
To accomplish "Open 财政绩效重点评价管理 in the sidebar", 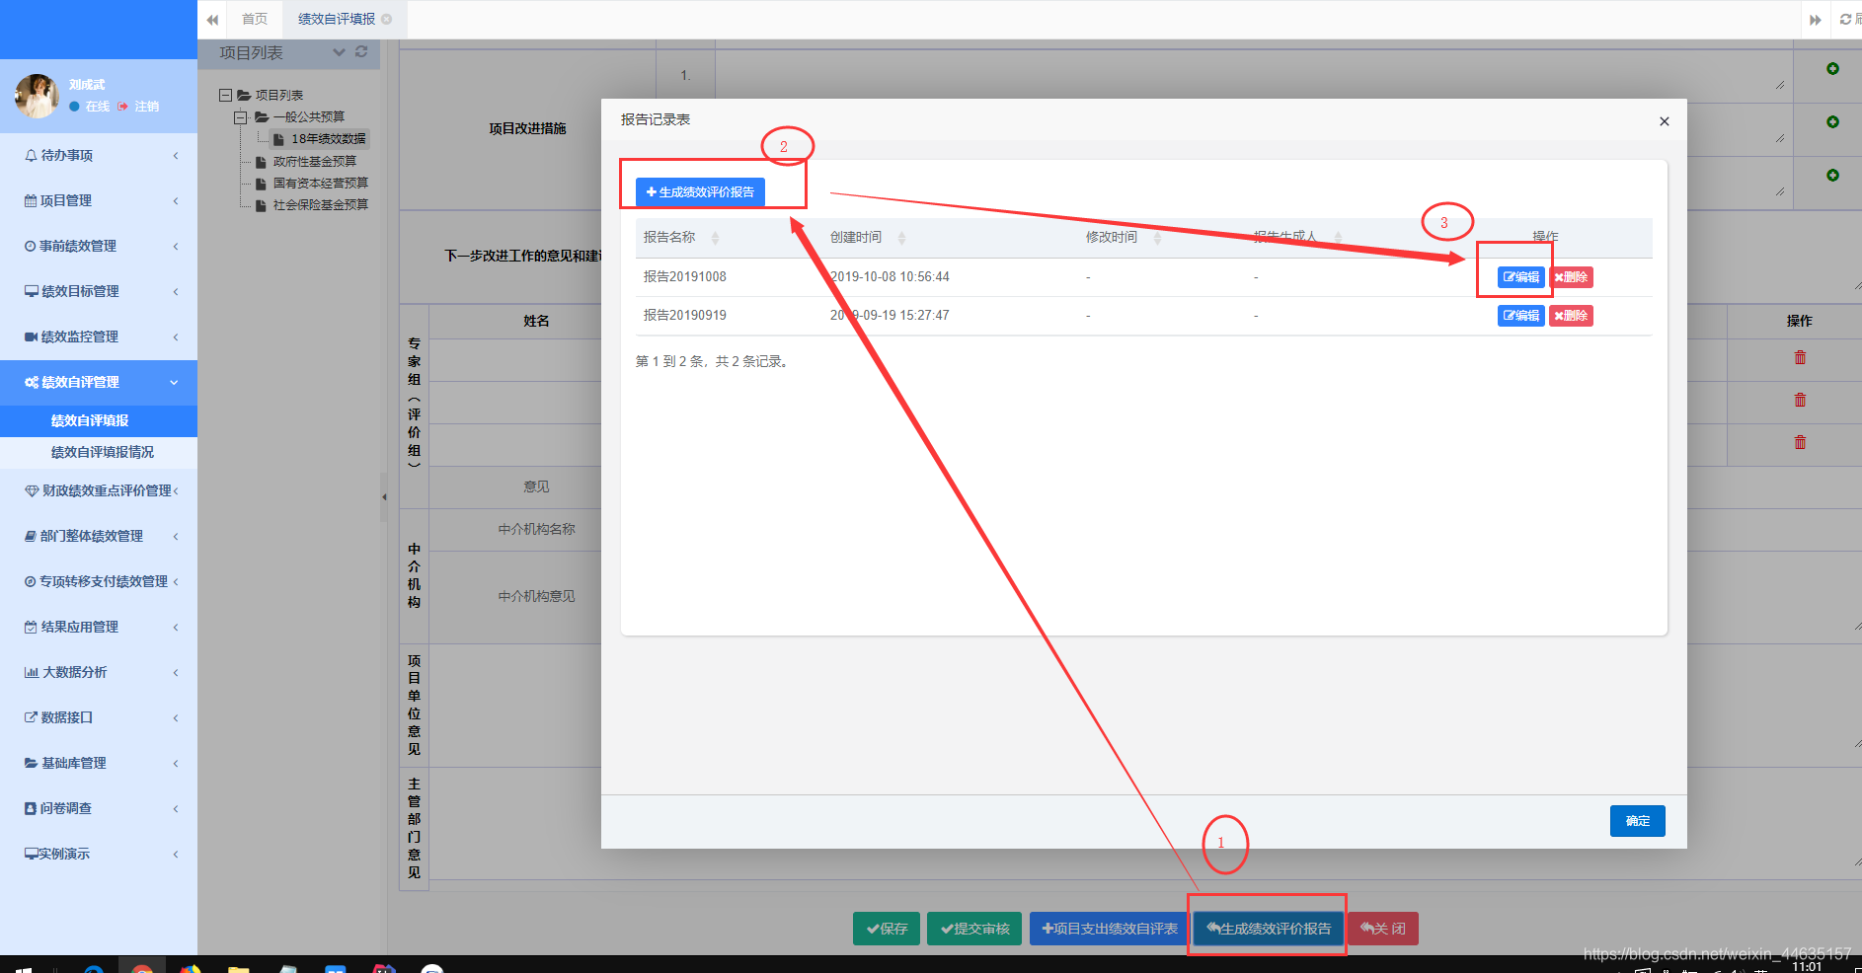I will pyautogui.click(x=99, y=490).
